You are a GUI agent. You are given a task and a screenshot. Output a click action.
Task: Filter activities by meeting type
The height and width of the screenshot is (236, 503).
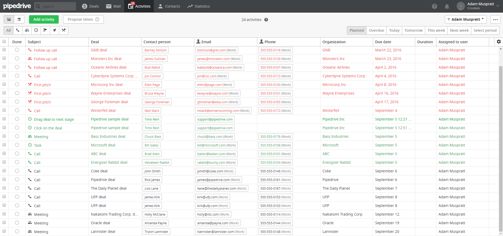click(x=27, y=30)
